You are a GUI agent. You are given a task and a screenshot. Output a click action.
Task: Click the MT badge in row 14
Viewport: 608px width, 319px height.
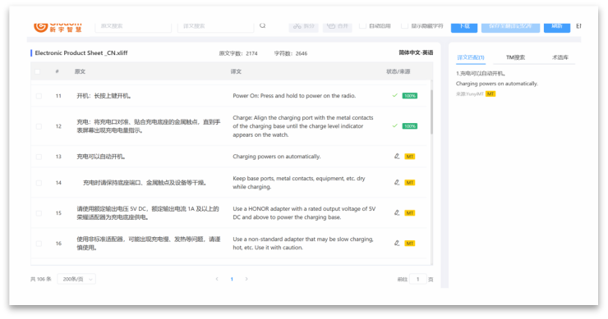click(410, 183)
